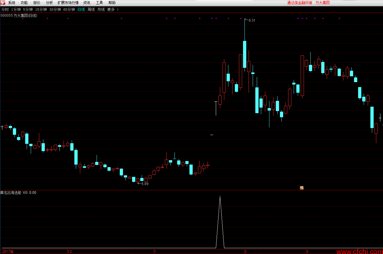Click the 9.31 high price label
The height and width of the screenshot is (254, 383).
pyautogui.click(x=252, y=20)
